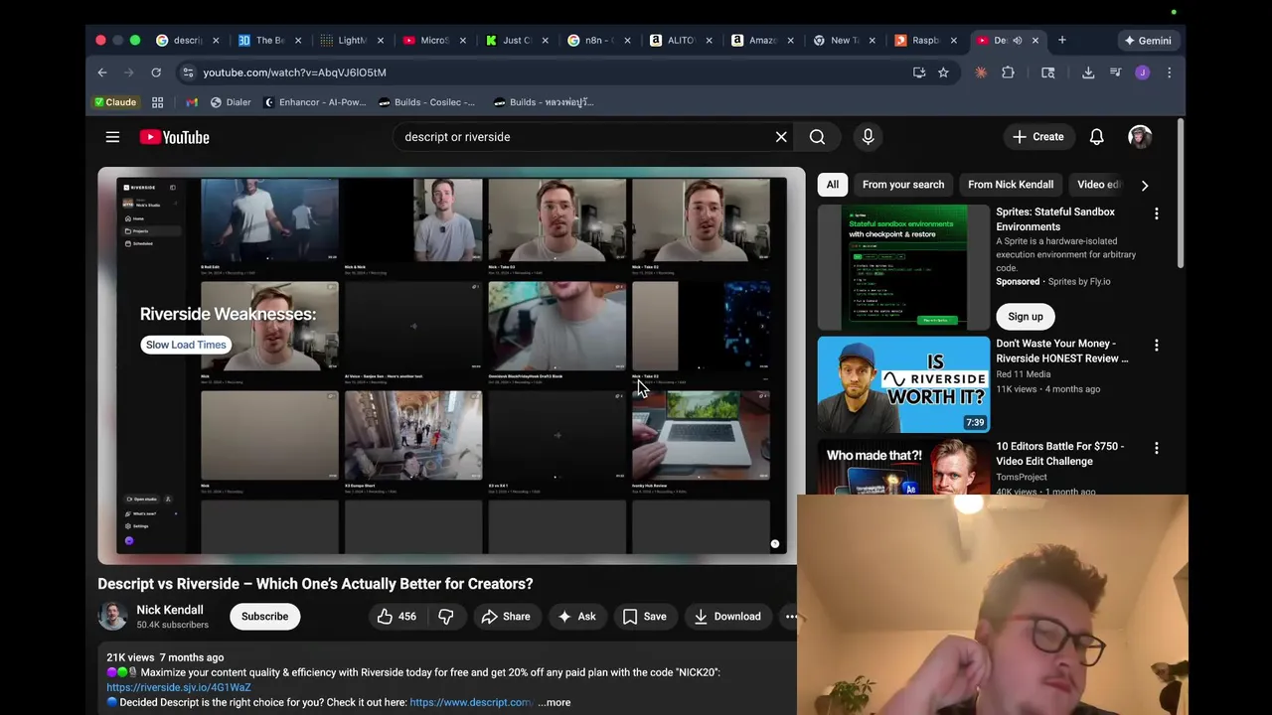Open options for the Sprites sponsored ad

click(x=1156, y=214)
